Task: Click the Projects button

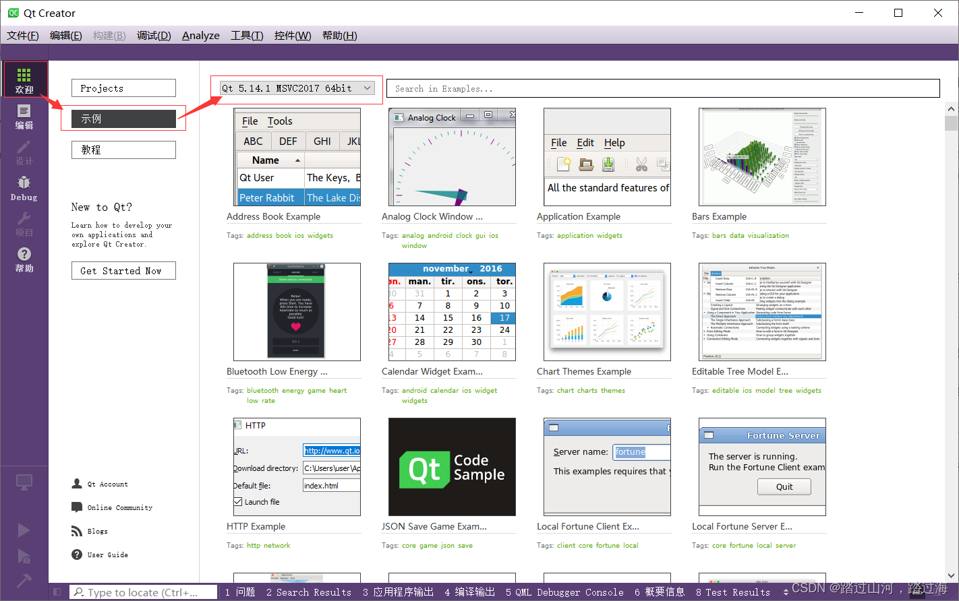Action: click(123, 88)
